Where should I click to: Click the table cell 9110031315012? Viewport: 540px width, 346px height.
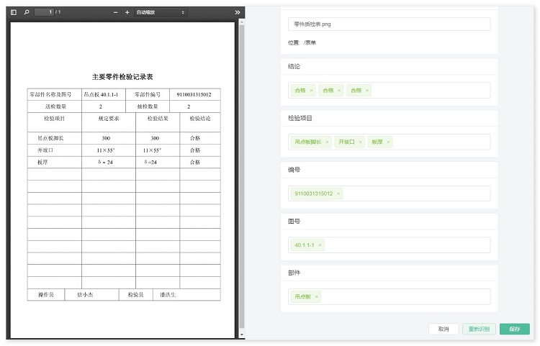coord(194,94)
